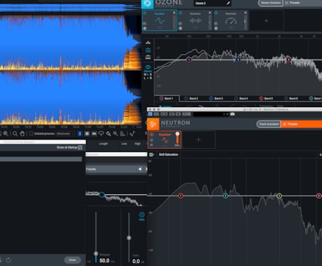Open the Soft Saturation dropdown in Neutron
The width and height of the screenshot is (322, 266).
coord(169,155)
